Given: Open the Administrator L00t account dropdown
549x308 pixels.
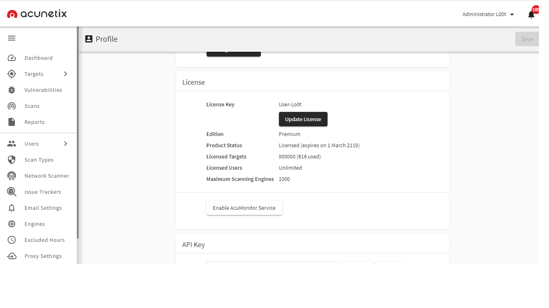Looking at the screenshot, I should (488, 14).
